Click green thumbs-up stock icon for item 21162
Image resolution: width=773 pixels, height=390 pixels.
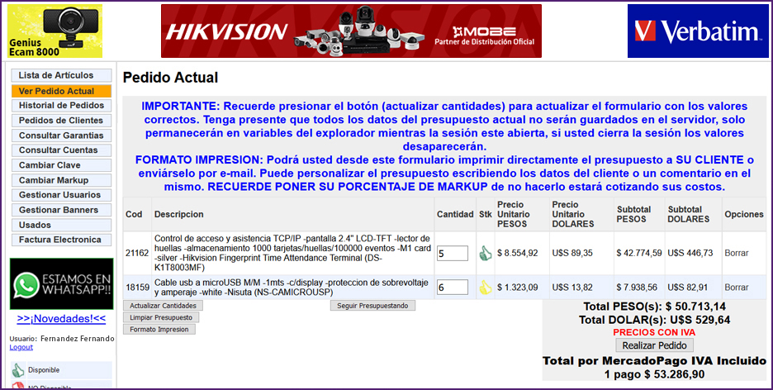point(486,254)
